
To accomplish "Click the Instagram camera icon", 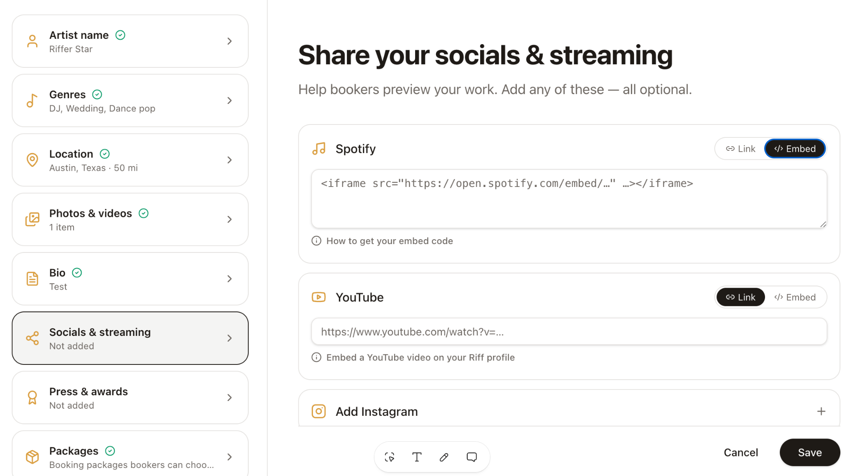I will 319,411.
